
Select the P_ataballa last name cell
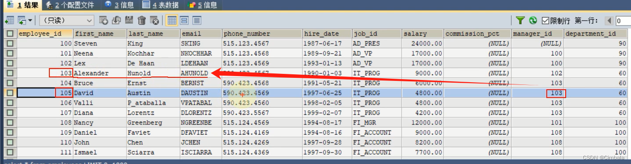[x=153, y=103]
